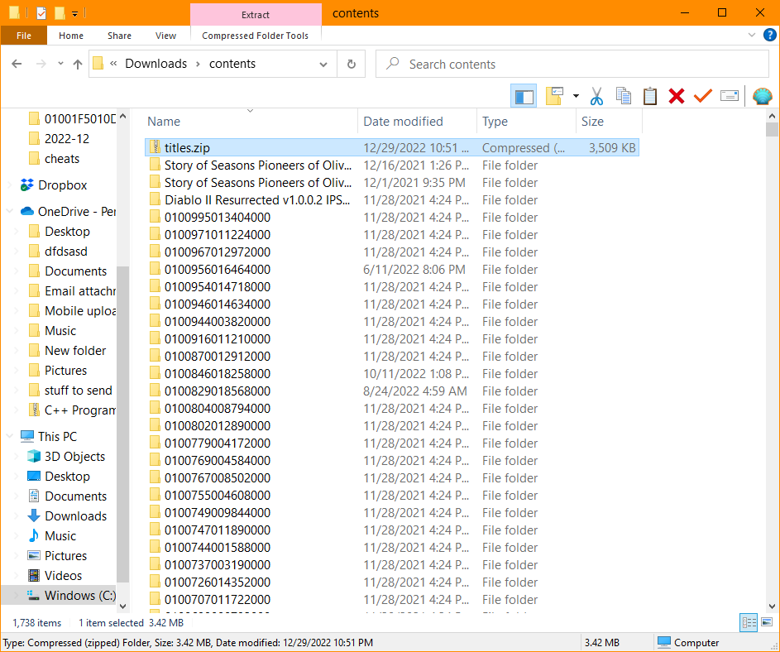Expand the ribbon with the chevron

752,35
